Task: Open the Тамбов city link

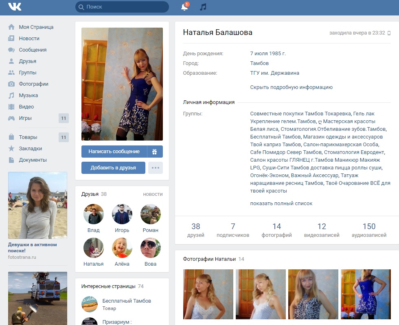Action: (259, 63)
